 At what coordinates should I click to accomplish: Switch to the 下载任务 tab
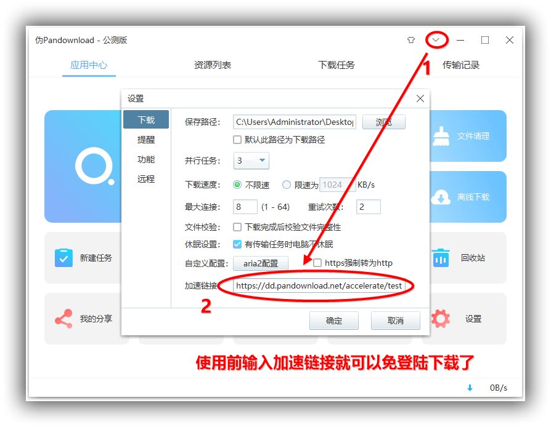337,65
